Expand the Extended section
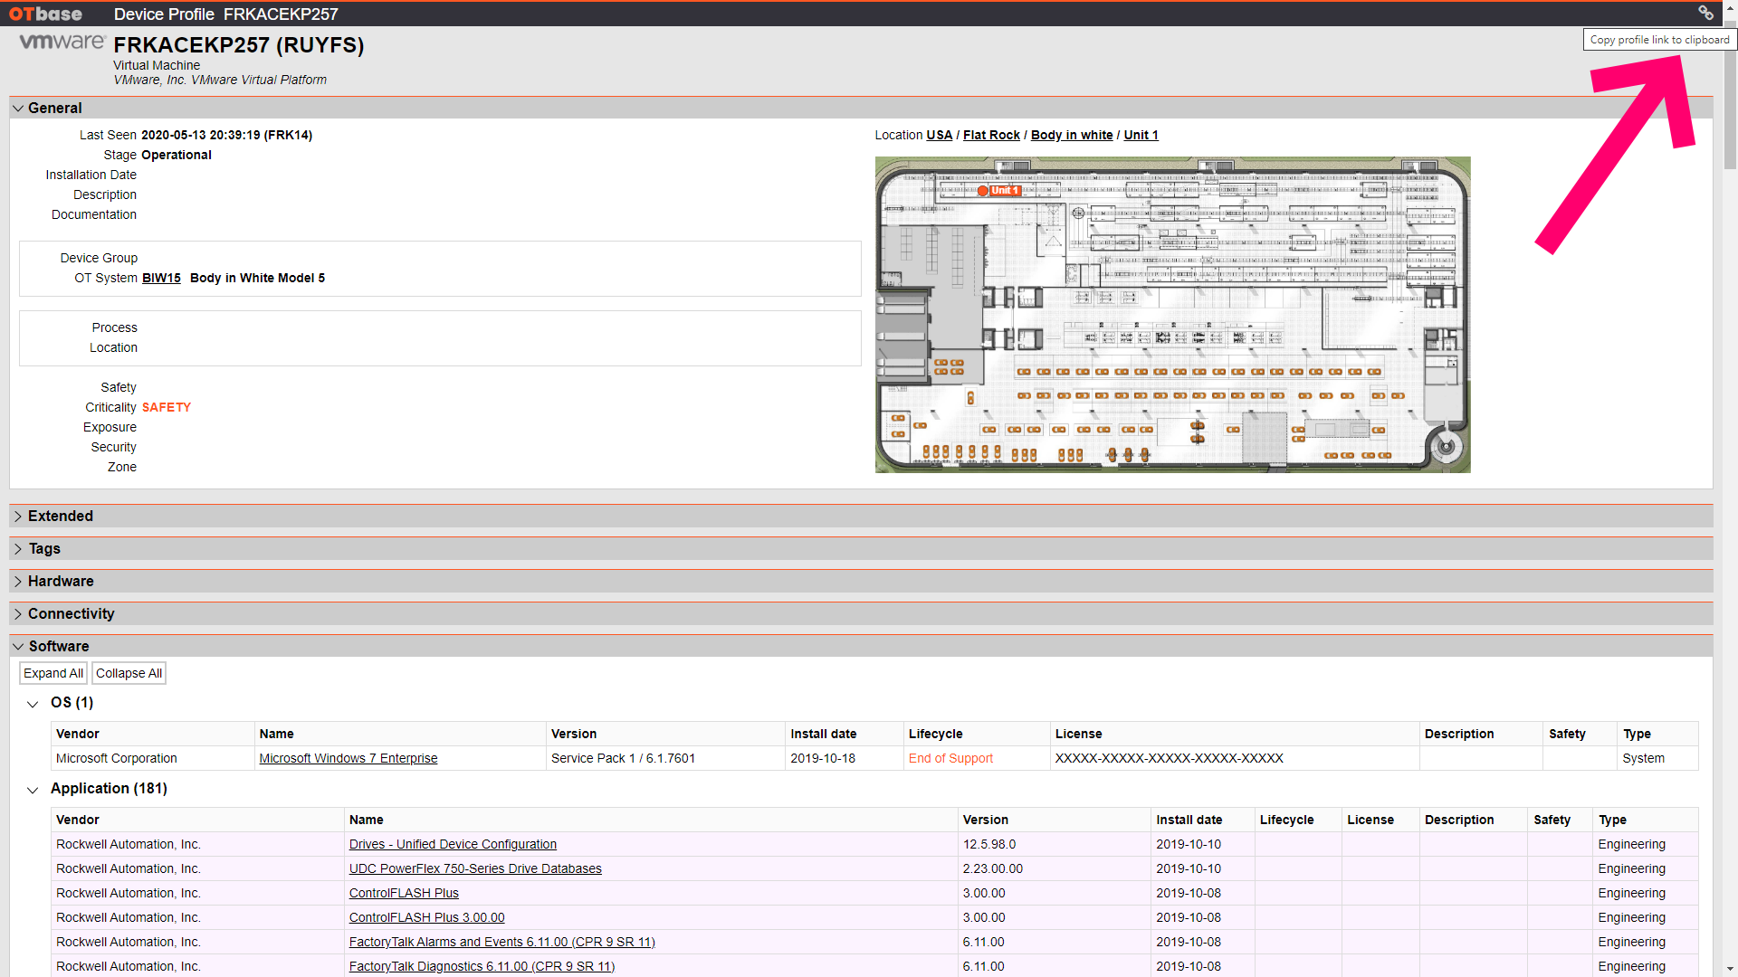Viewport: 1738px width, 977px height. (x=18, y=516)
